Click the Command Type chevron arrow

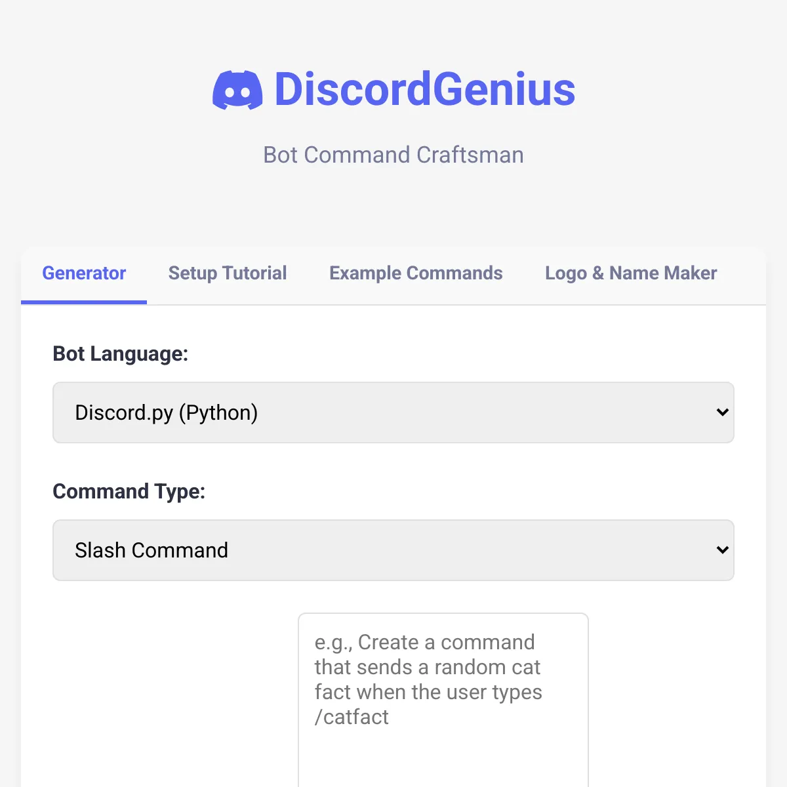pyautogui.click(x=723, y=550)
